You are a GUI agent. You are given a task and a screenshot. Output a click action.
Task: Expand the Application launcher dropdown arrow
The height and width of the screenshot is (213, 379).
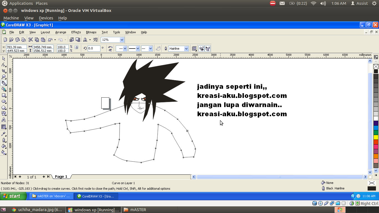coord(90,40)
